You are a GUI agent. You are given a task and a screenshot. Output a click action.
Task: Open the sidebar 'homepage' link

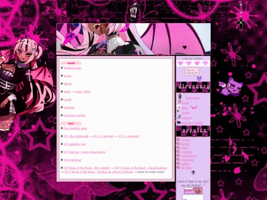[193, 98]
